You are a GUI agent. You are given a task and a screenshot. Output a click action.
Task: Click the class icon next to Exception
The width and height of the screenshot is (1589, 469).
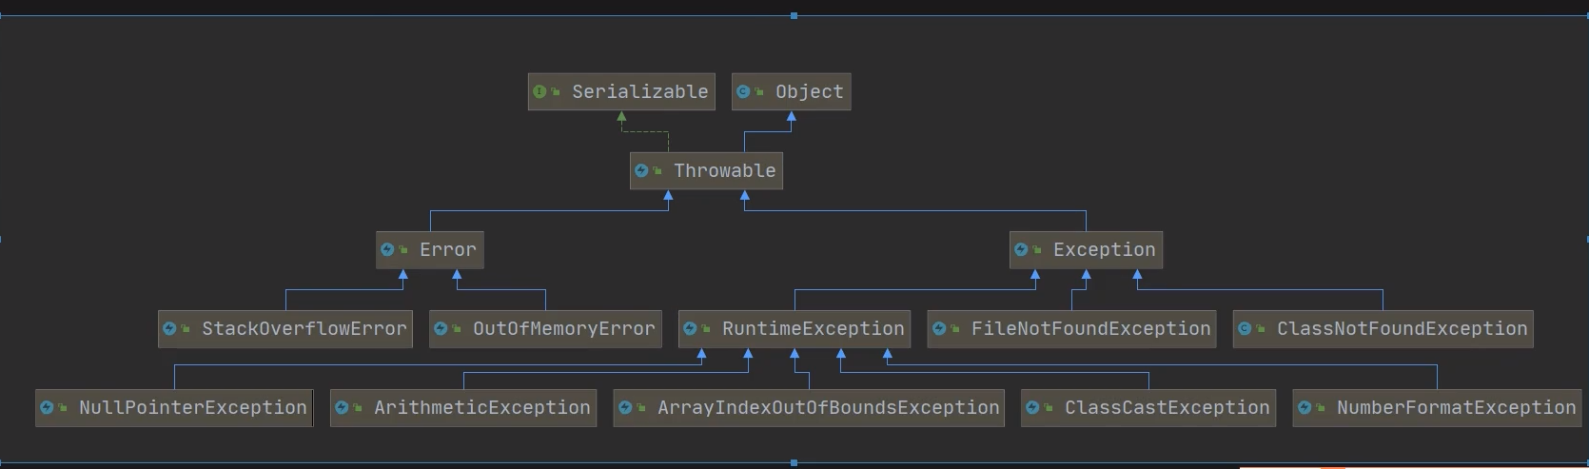click(1021, 250)
